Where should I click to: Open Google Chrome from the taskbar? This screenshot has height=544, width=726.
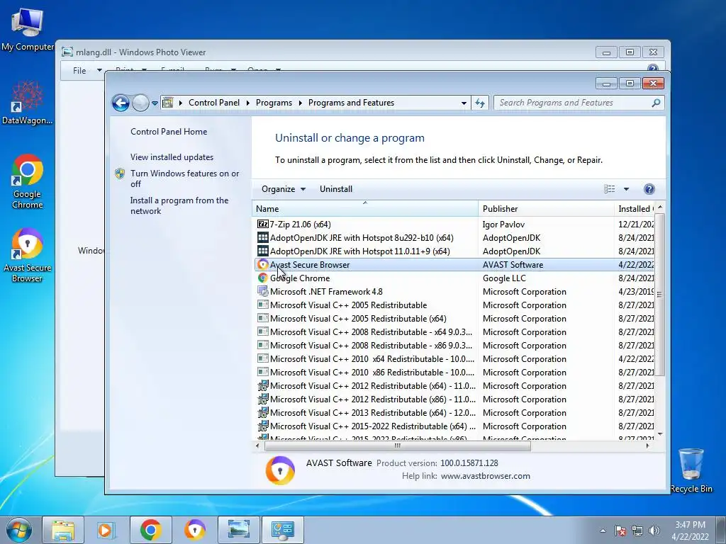[x=150, y=530]
